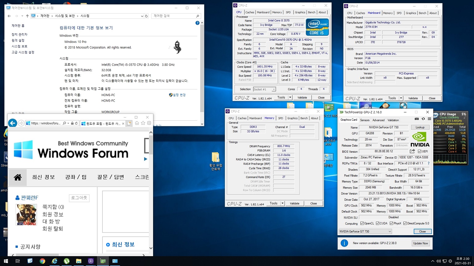Viewport: 474px width, 266px height.
Task: Toggle CUDA checkbox in GPU-Z
Action: coord(377,224)
